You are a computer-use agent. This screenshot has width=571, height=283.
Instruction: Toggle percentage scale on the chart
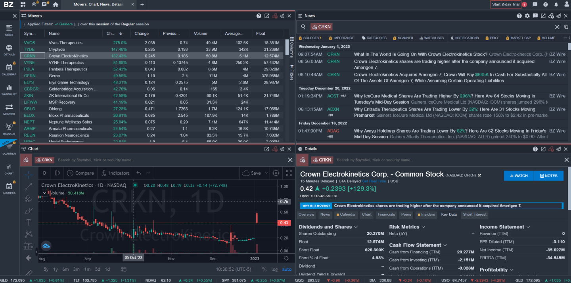(264, 269)
